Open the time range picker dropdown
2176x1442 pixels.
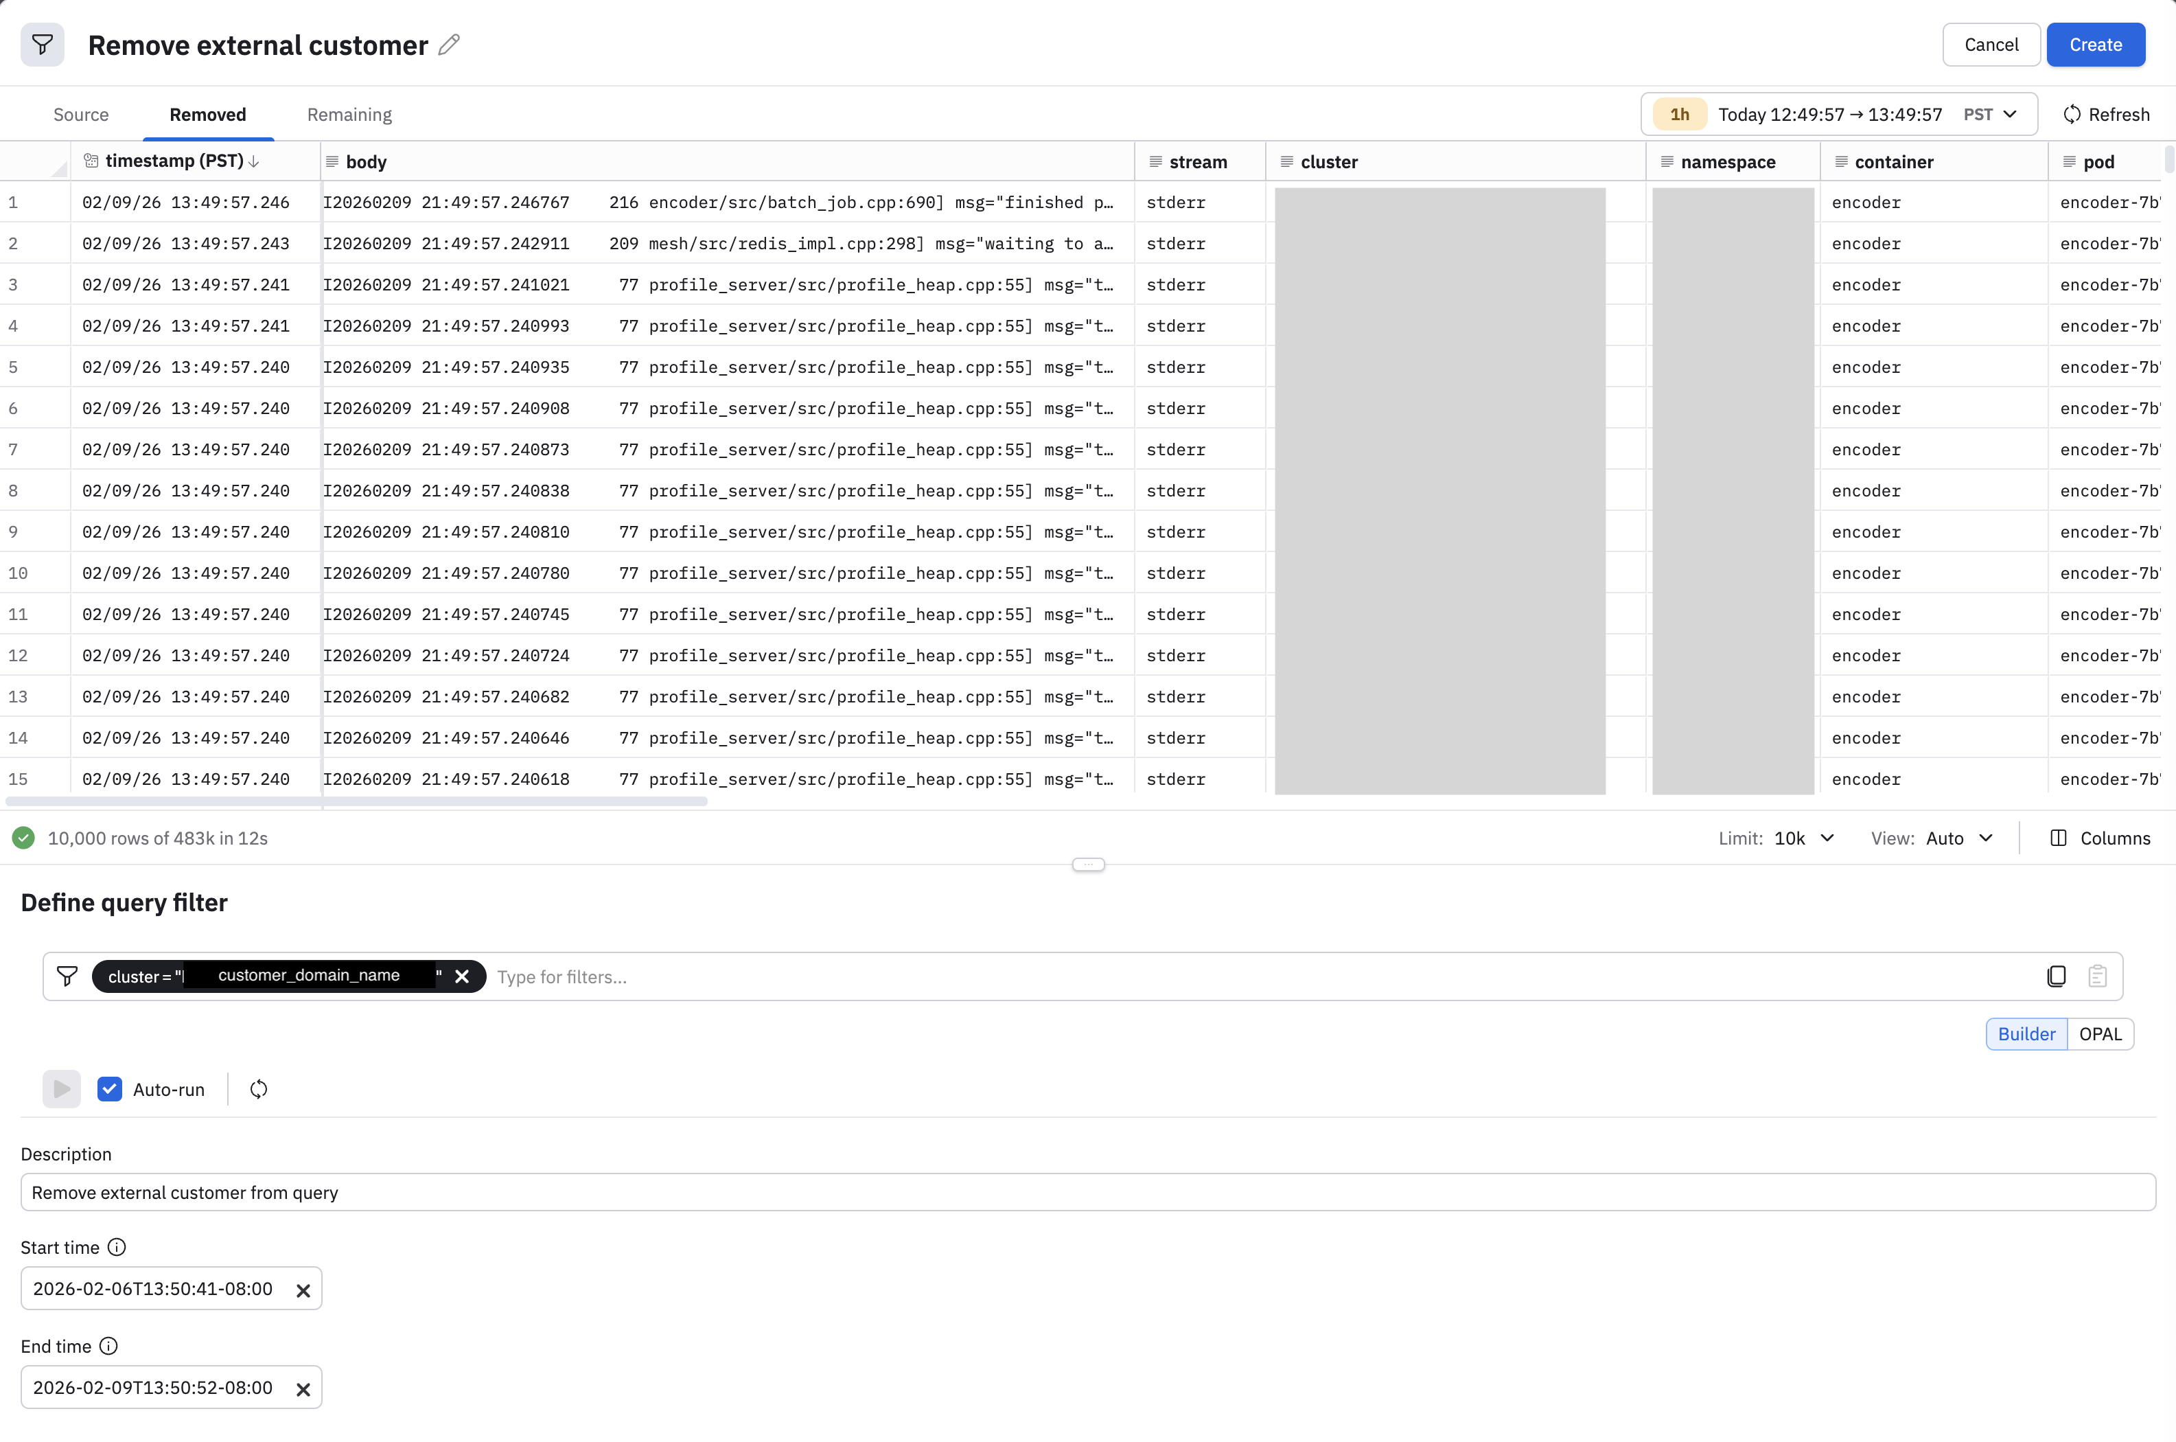pyautogui.click(x=1838, y=114)
